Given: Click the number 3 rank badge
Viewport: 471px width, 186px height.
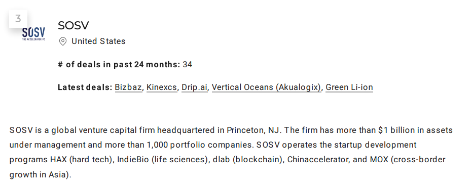Looking at the screenshot, I should [x=18, y=19].
